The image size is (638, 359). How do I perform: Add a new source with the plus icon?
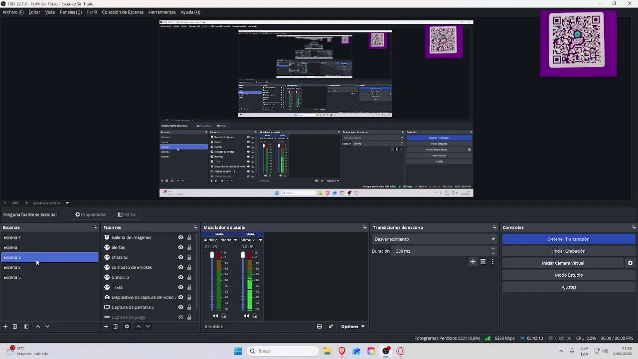coord(106,327)
